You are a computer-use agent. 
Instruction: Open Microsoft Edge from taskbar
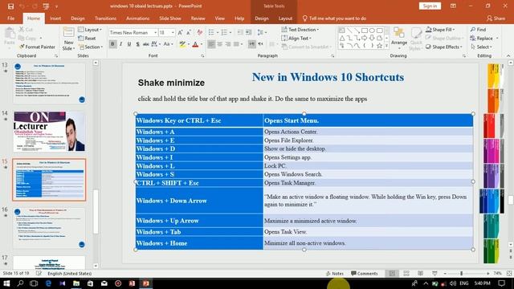(x=48, y=283)
